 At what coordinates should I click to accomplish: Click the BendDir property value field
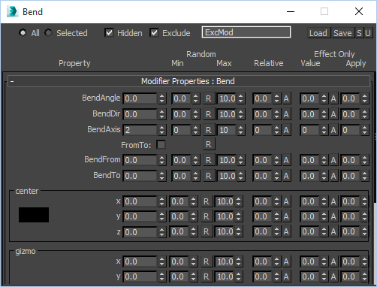click(140, 114)
